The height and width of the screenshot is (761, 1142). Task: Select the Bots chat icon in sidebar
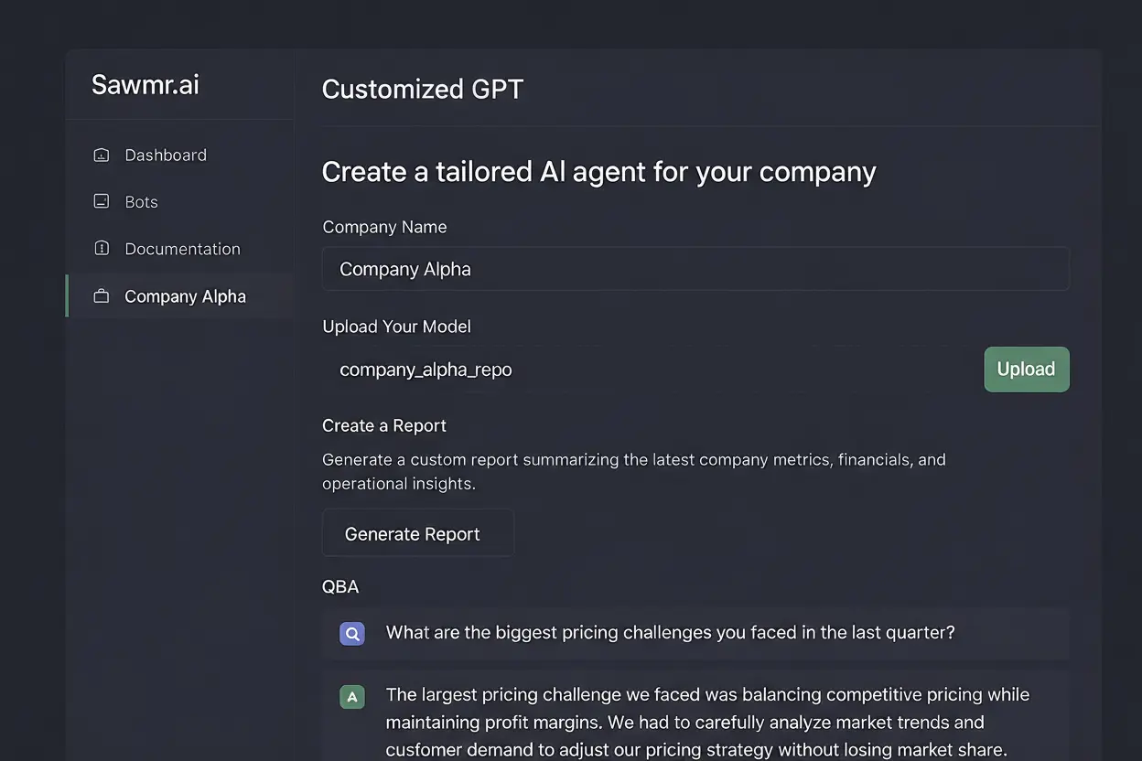point(101,201)
